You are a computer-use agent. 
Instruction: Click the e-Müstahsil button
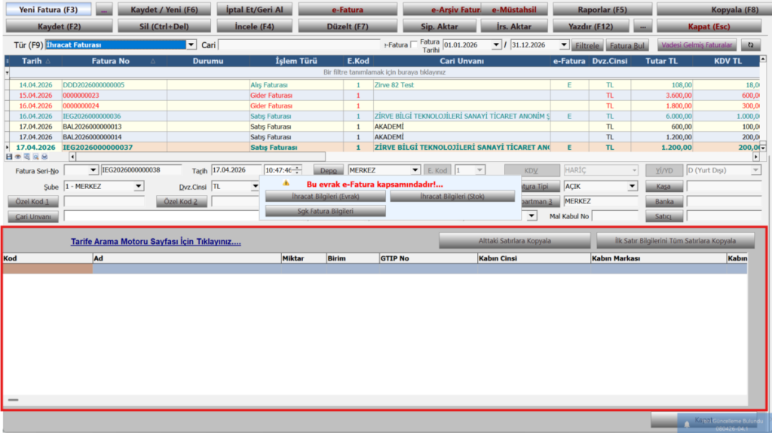coord(514,9)
